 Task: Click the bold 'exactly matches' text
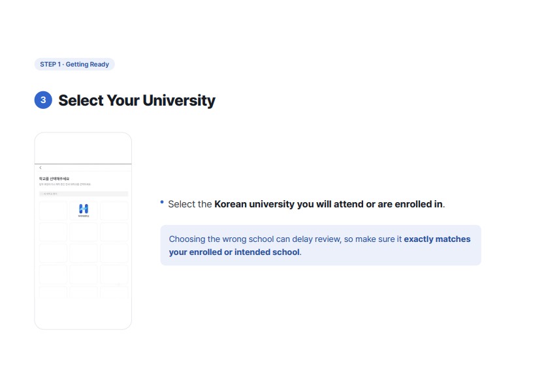pyautogui.click(x=437, y=239)
